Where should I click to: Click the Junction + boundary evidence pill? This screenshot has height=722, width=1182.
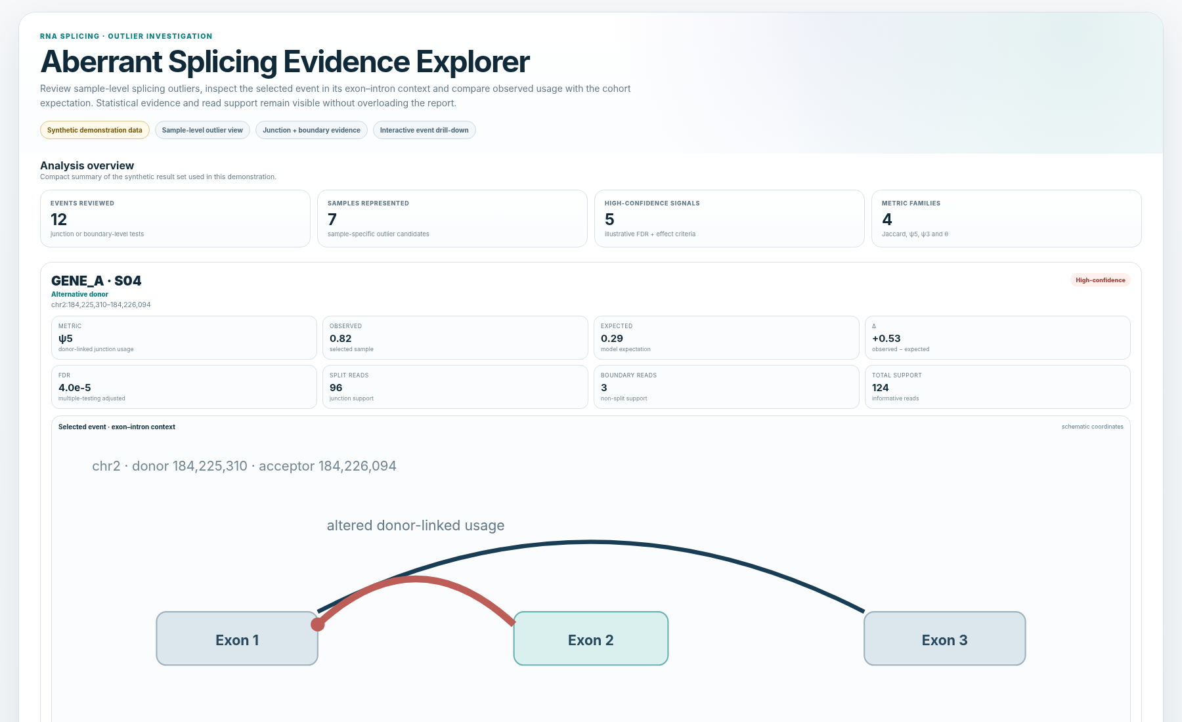coord(311,130)
